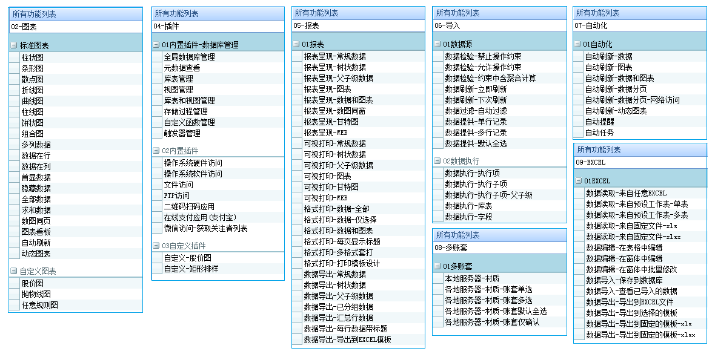Image resolution: width=715 pixels, height=354 pixels.
Task: Select the 操作系统硬件访问 row
Action: pyautogui.click(x=218, y=163)
